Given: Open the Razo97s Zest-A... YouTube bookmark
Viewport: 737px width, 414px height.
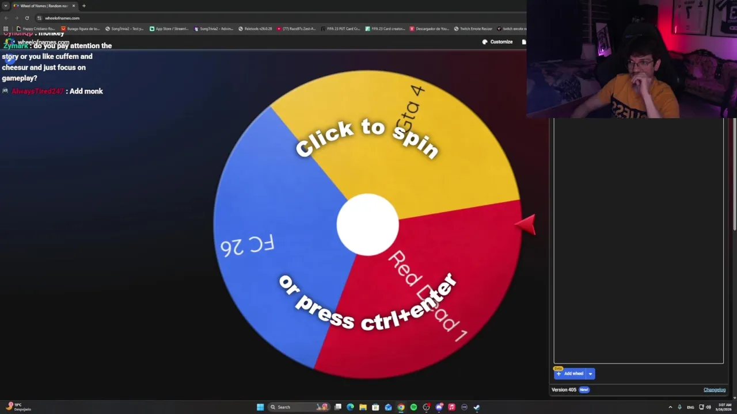Looking at the screenshot, I should tap(296, 29).
